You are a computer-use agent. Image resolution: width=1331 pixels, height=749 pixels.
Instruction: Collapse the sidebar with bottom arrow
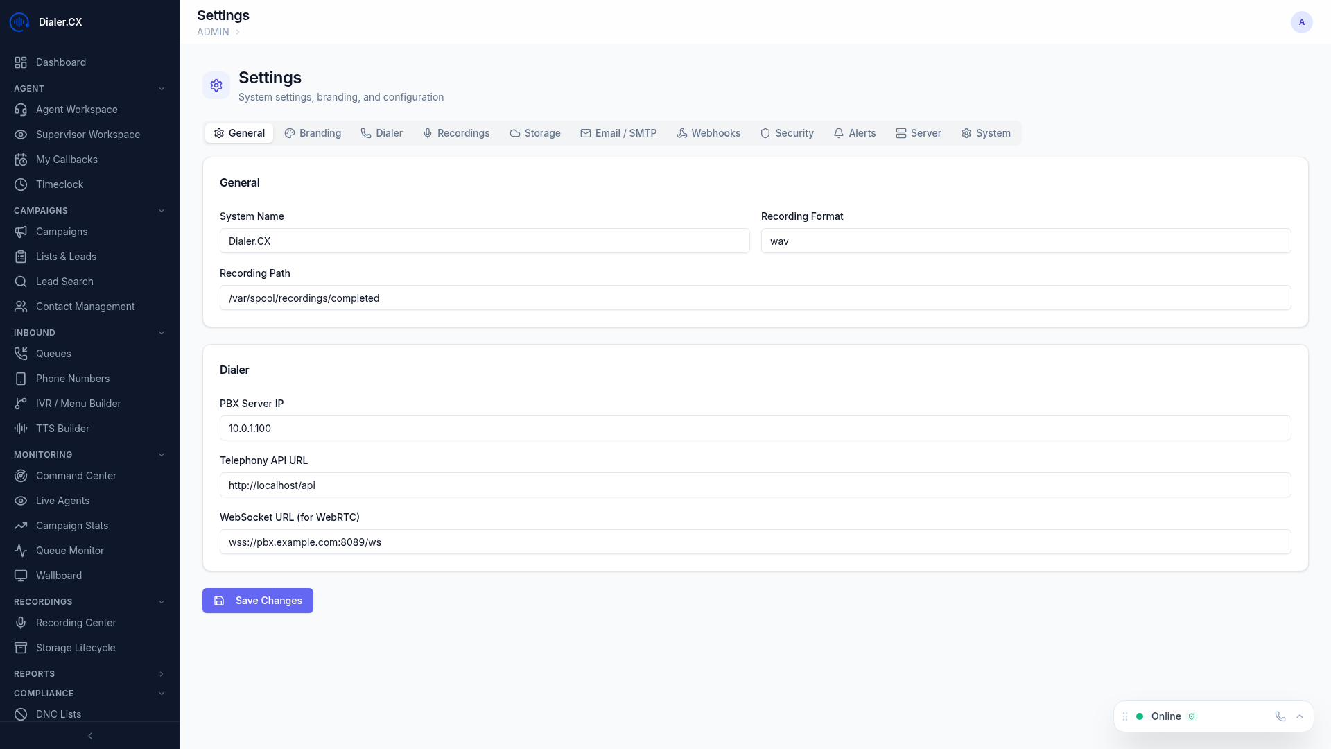pyautogui.click(x=90, y=736)
